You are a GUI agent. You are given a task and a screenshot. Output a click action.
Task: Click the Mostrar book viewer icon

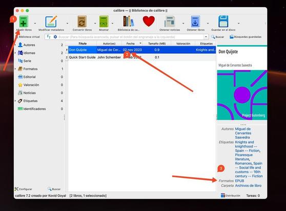[104, 21]
